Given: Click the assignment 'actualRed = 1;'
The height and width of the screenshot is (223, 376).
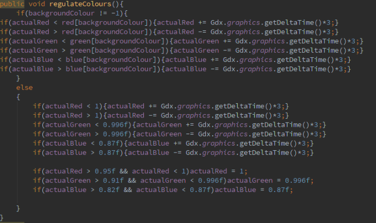Looking at the screenshot, I should pos(219,171).
